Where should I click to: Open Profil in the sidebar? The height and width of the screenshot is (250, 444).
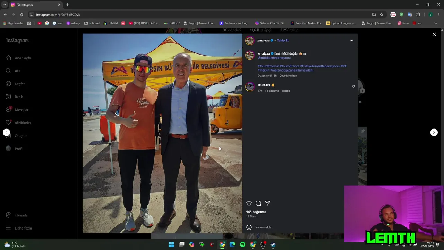coord(15,149)
